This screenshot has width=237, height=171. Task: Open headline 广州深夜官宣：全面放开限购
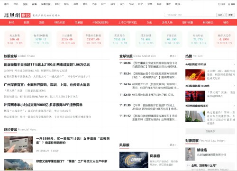(46, 85)
